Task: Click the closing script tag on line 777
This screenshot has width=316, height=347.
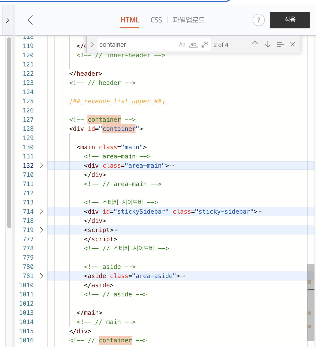Action: [100, 239]
